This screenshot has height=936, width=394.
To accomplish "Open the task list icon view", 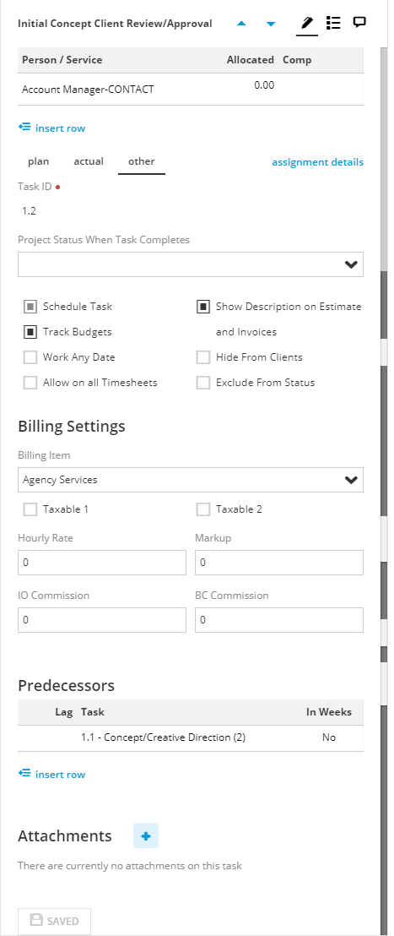I will (x=333, y=24).
